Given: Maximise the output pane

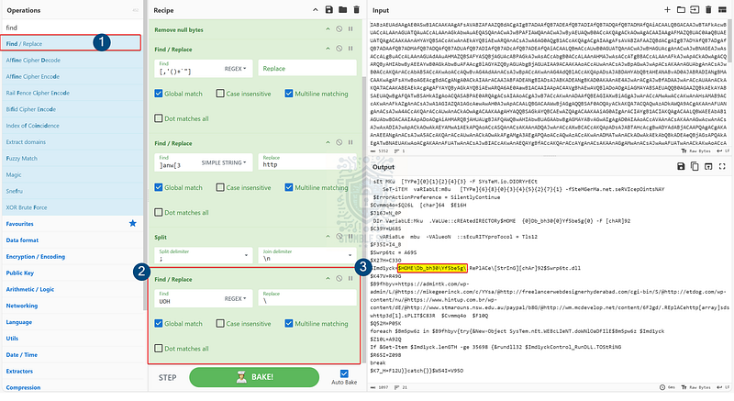Looking at the screenshot, I should [x=722, y=167].
